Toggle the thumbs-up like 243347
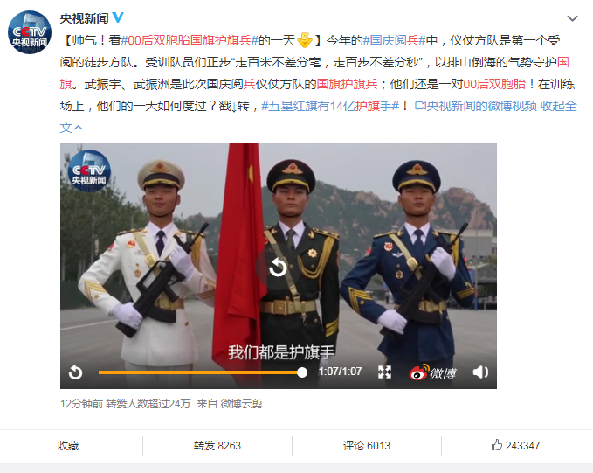The image size is (593, 473). [516, 445]
